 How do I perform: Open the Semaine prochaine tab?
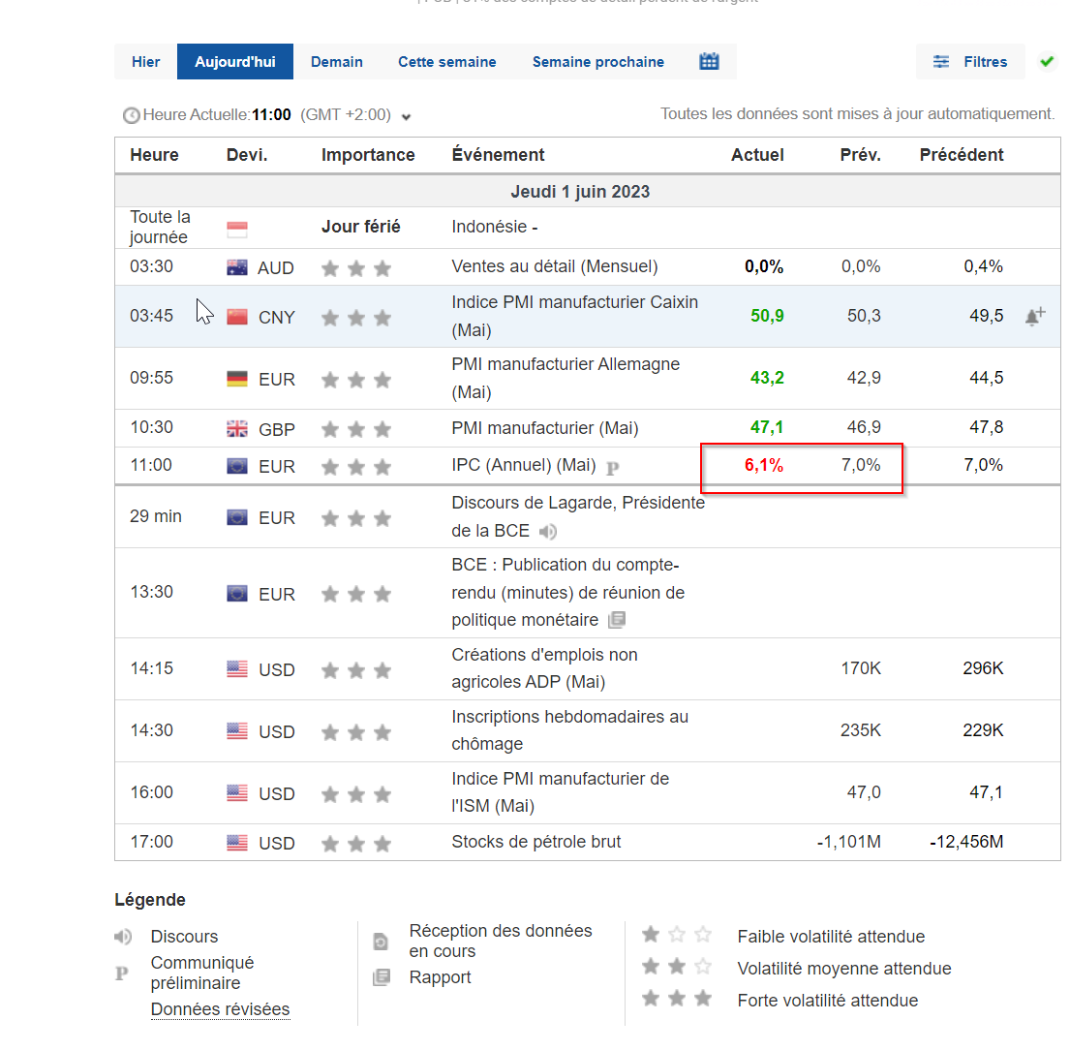click(x=597, y=62)
